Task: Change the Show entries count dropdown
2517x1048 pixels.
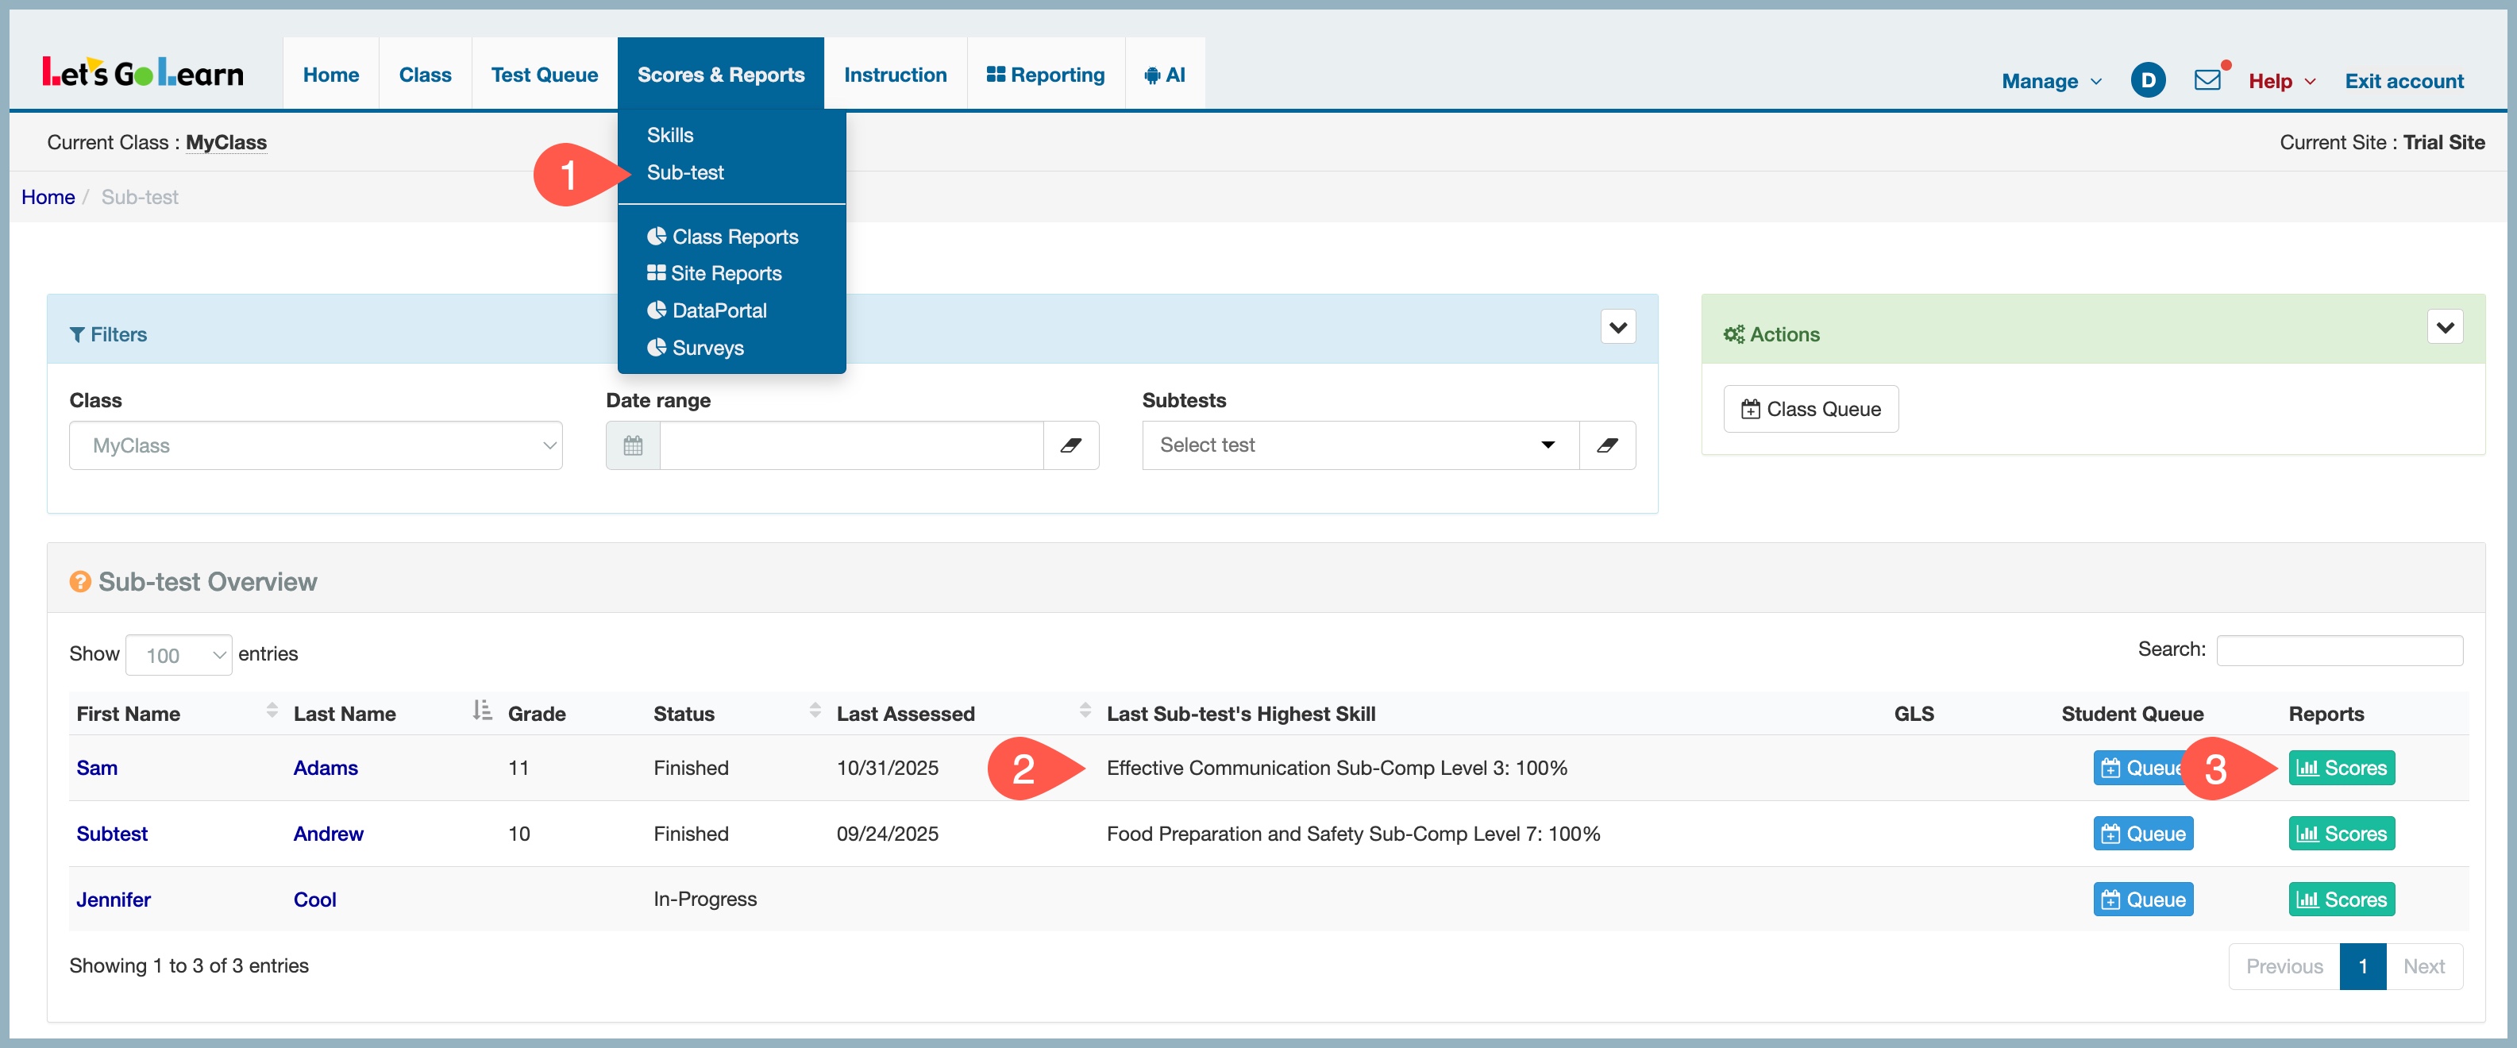Action: [x=179, y=654]
